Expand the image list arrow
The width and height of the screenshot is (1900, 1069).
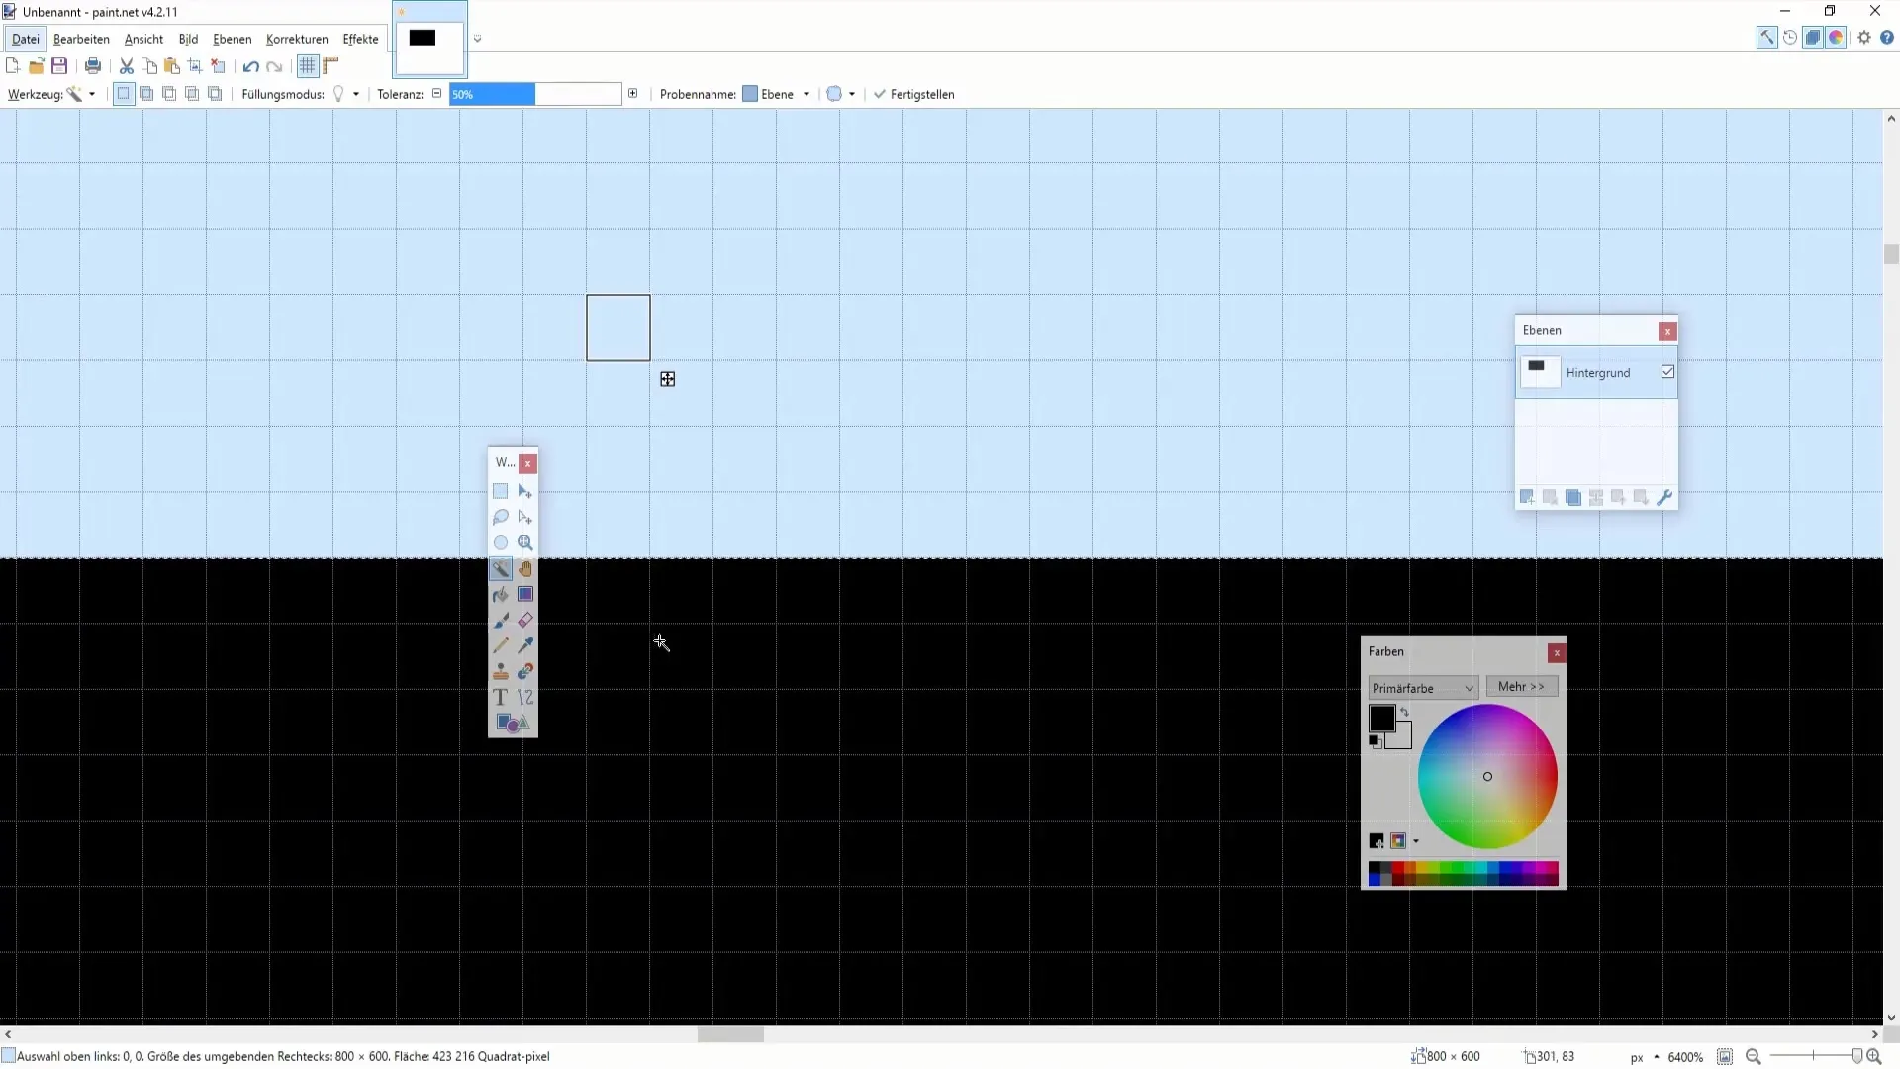pos(478,39)
